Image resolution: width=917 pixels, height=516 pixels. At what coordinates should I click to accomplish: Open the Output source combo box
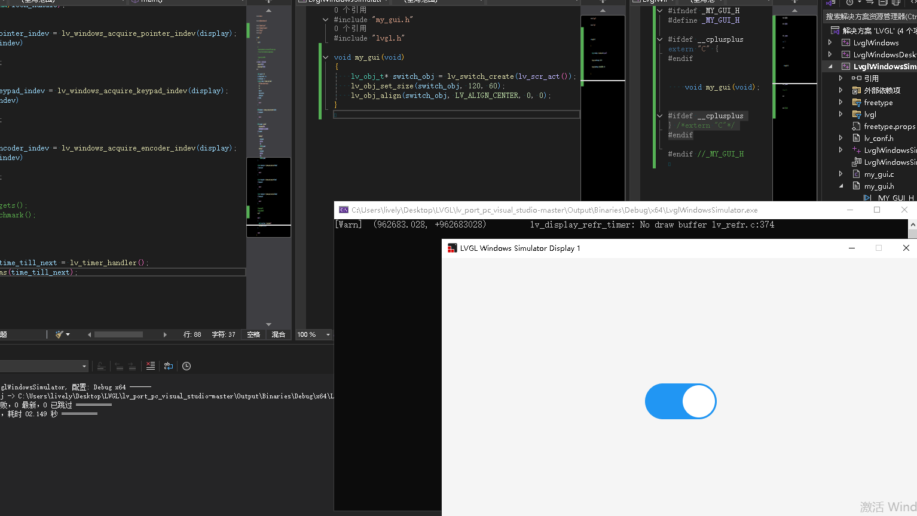click(44, 366)
